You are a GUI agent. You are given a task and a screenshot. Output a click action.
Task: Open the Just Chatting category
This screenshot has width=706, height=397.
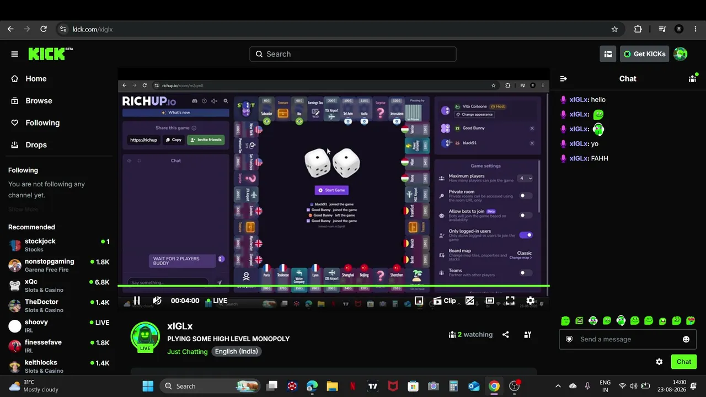click(x=188, y=352)
